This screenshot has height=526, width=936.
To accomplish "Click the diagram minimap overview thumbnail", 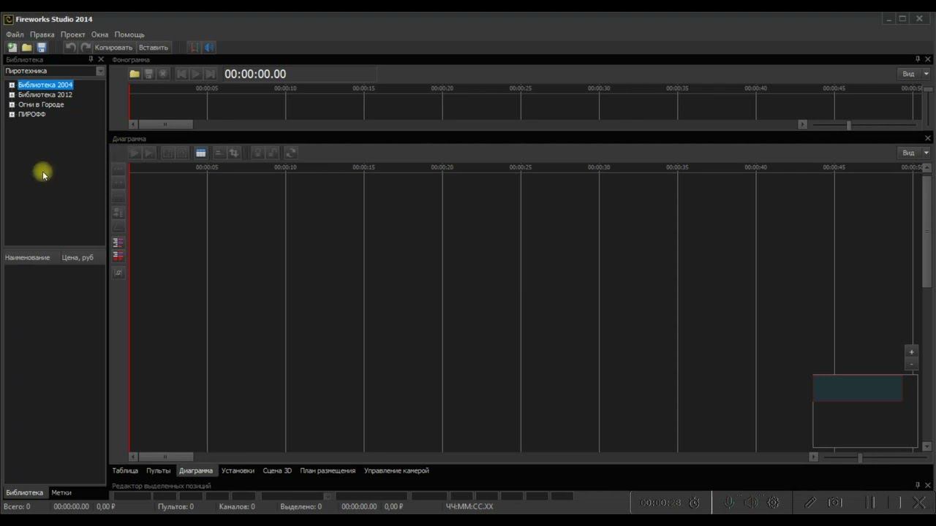I will [x=865, y=411].
